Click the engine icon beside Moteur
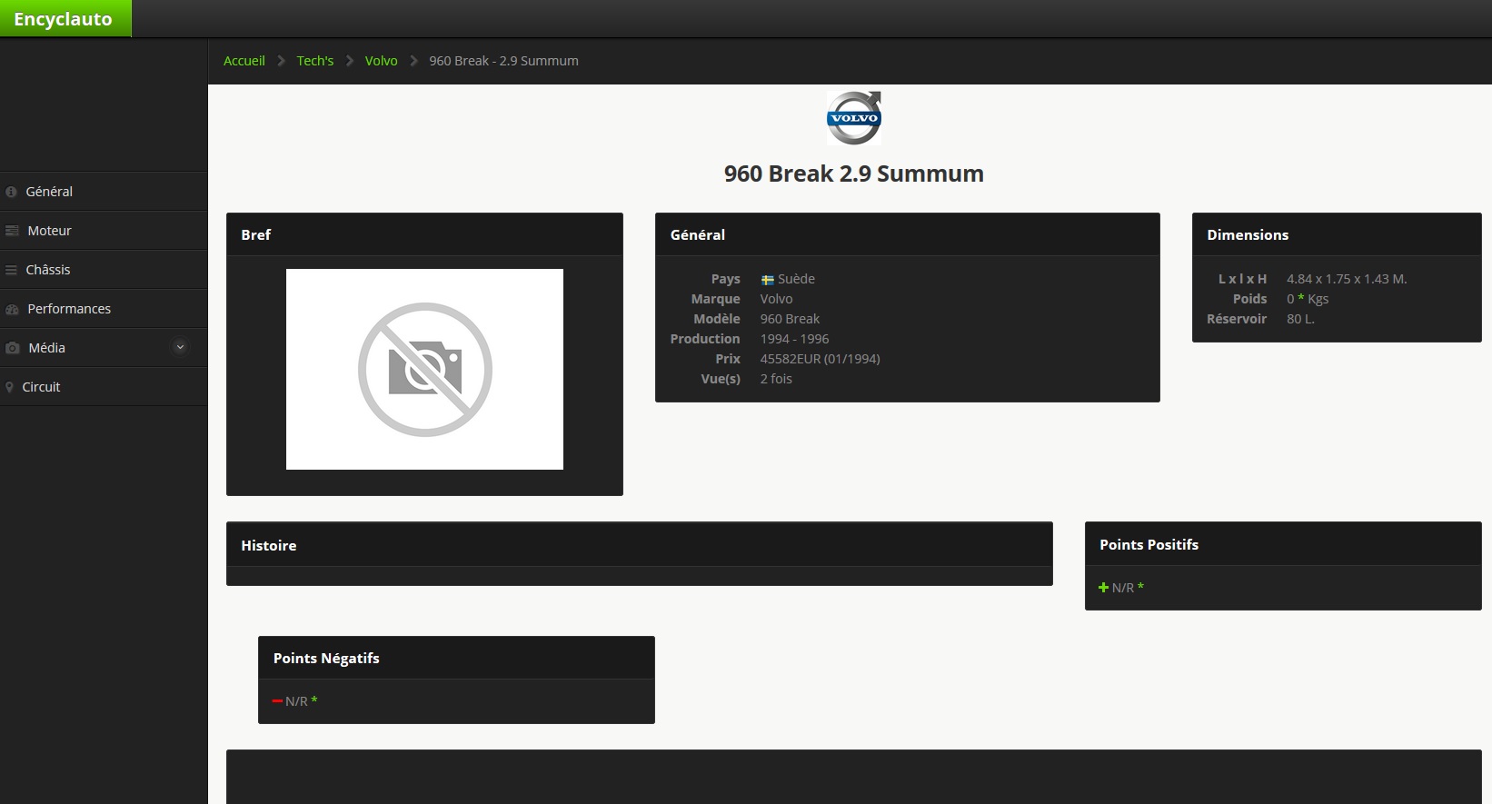This screenshot has width=1492, height=804. 12,231
